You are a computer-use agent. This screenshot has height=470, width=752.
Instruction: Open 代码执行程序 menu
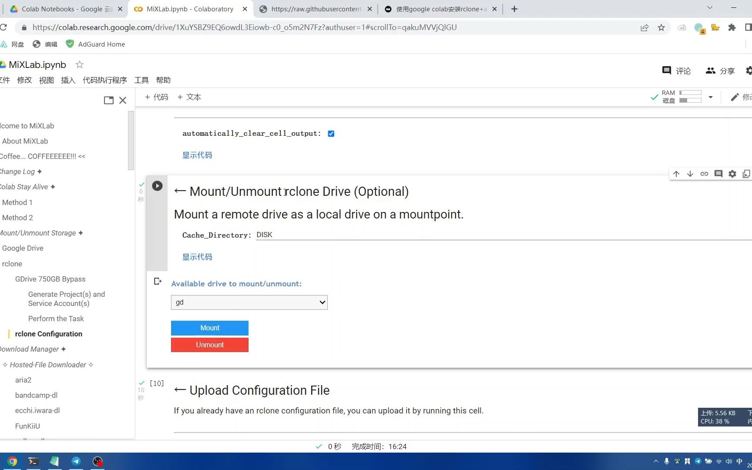point(105,80)
